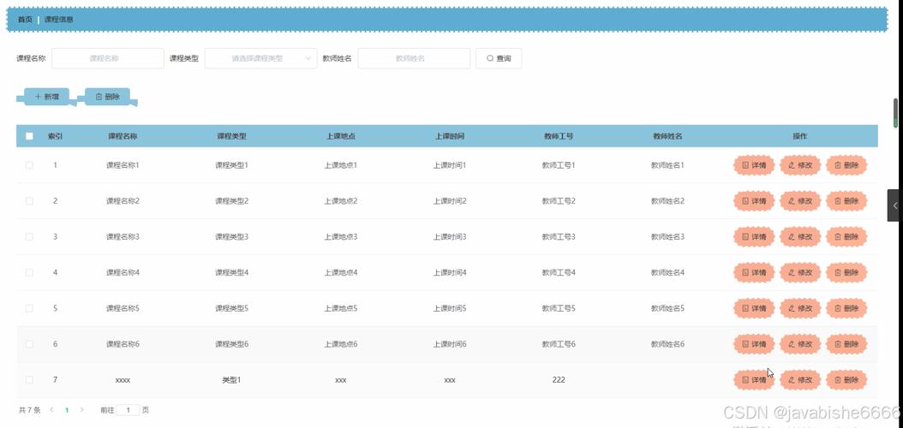Screen dimensions: 903x428
Task: Go to next page arrow in pagination
Action: coord(81,410)
